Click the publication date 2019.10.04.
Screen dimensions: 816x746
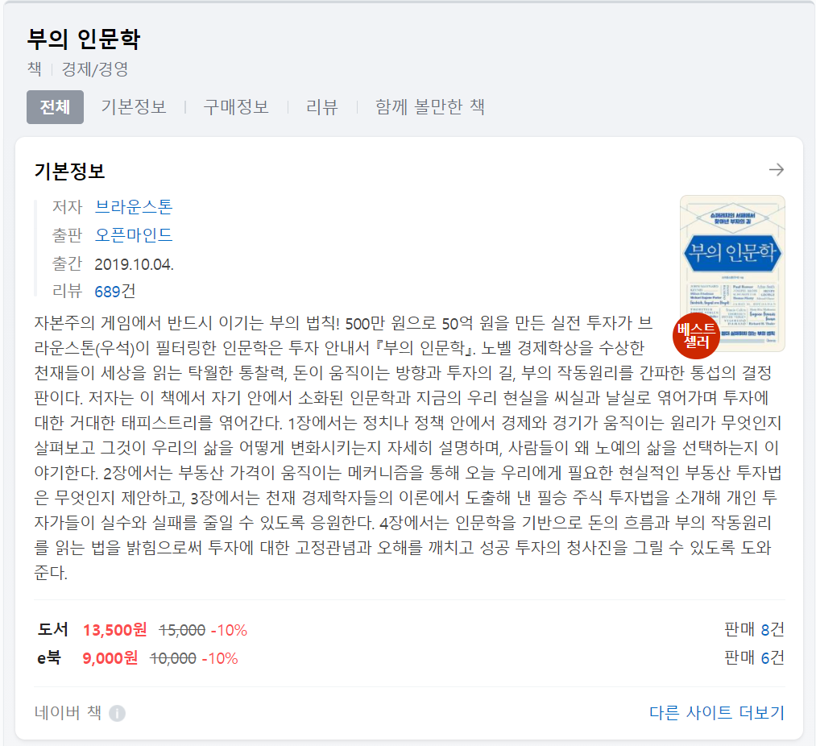(134, 264)
